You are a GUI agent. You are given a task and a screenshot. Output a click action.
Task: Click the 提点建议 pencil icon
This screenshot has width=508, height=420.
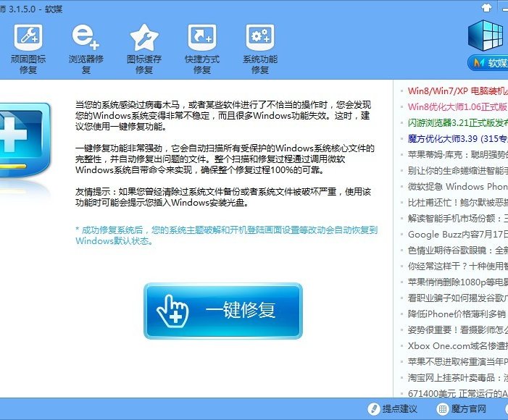373,409
